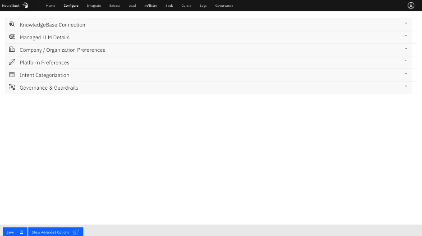Screen dimensions: 422x236
Task: Open the mAIstro tab
Action: (151, 6)
